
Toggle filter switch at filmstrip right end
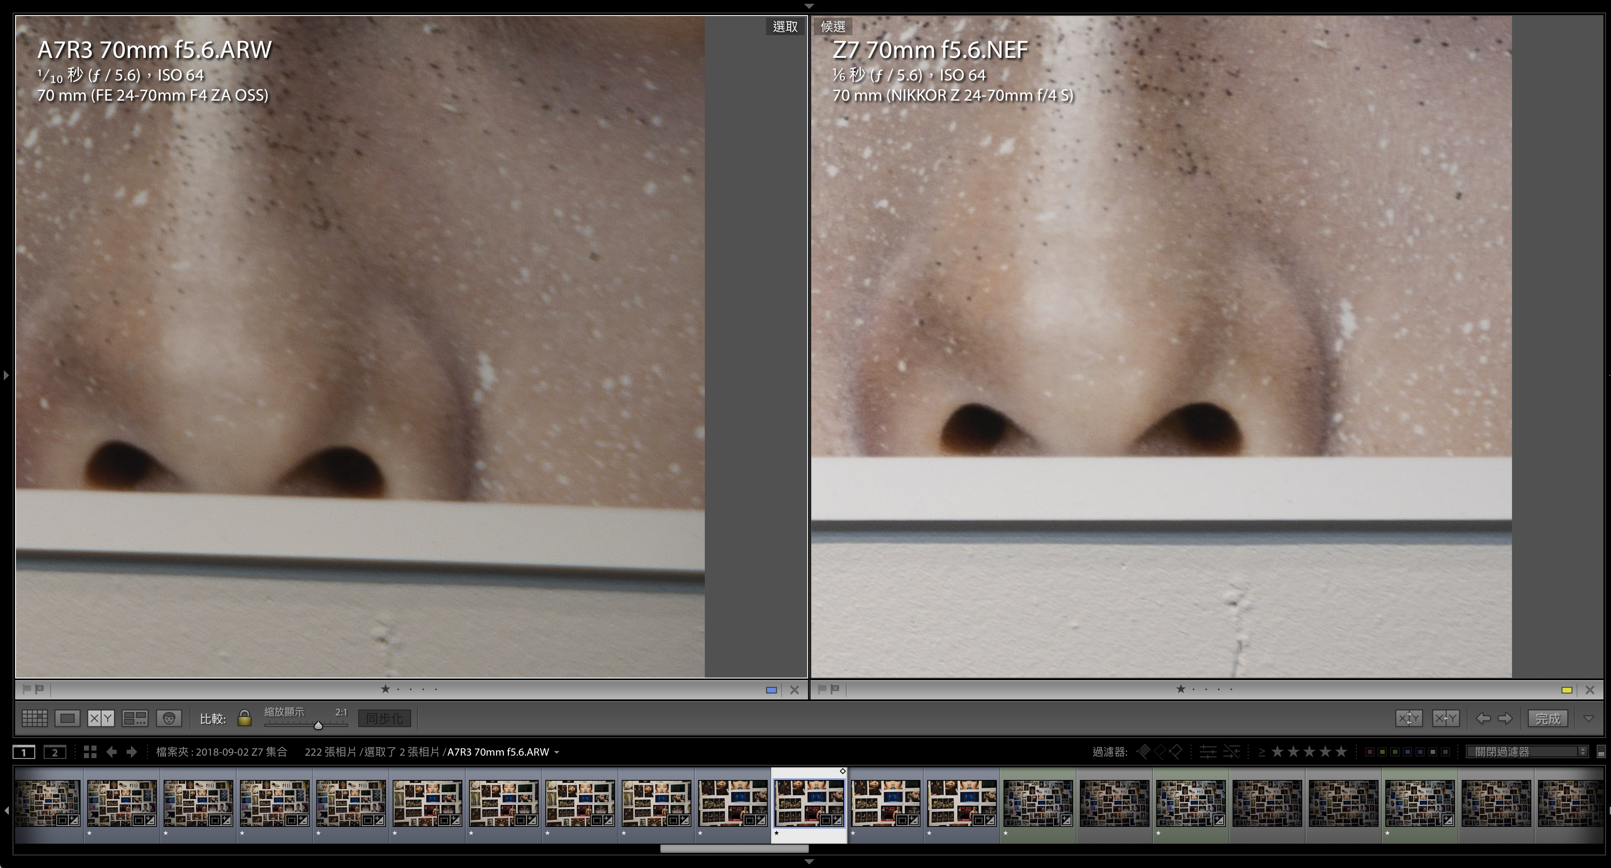coord(1601,752)
